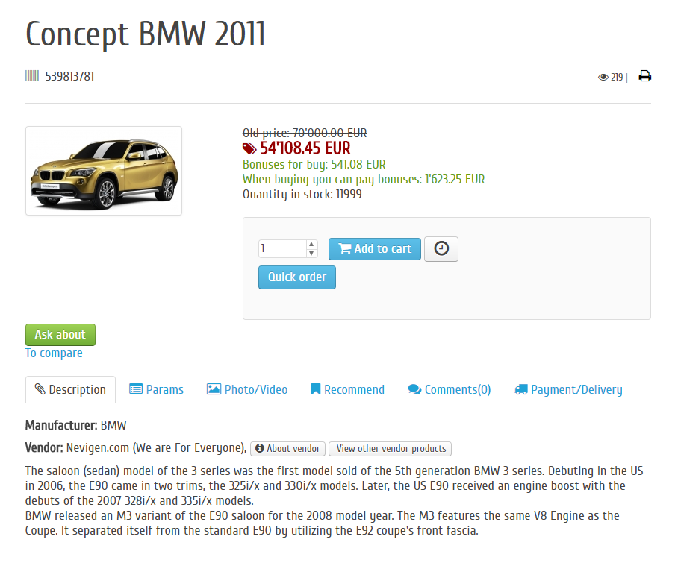The width and height of the screenshot is (675, 566).
Task: Follow the To compare link
Action: pyautogui.click(x=54, y=353)
